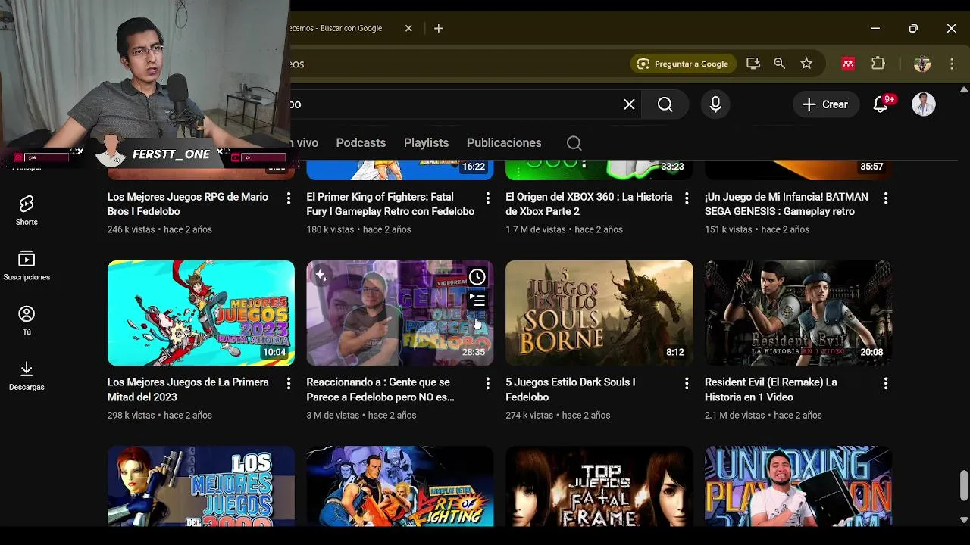The image size is (970, 545).
Task: Open Mejores Juegos 2023 thumbnail
Action: [x=201, y=313]
